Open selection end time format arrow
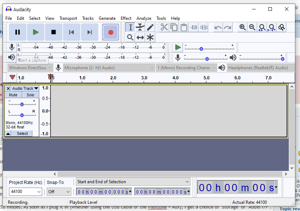Screen dimensions: 300x211 tap(189, 191)
